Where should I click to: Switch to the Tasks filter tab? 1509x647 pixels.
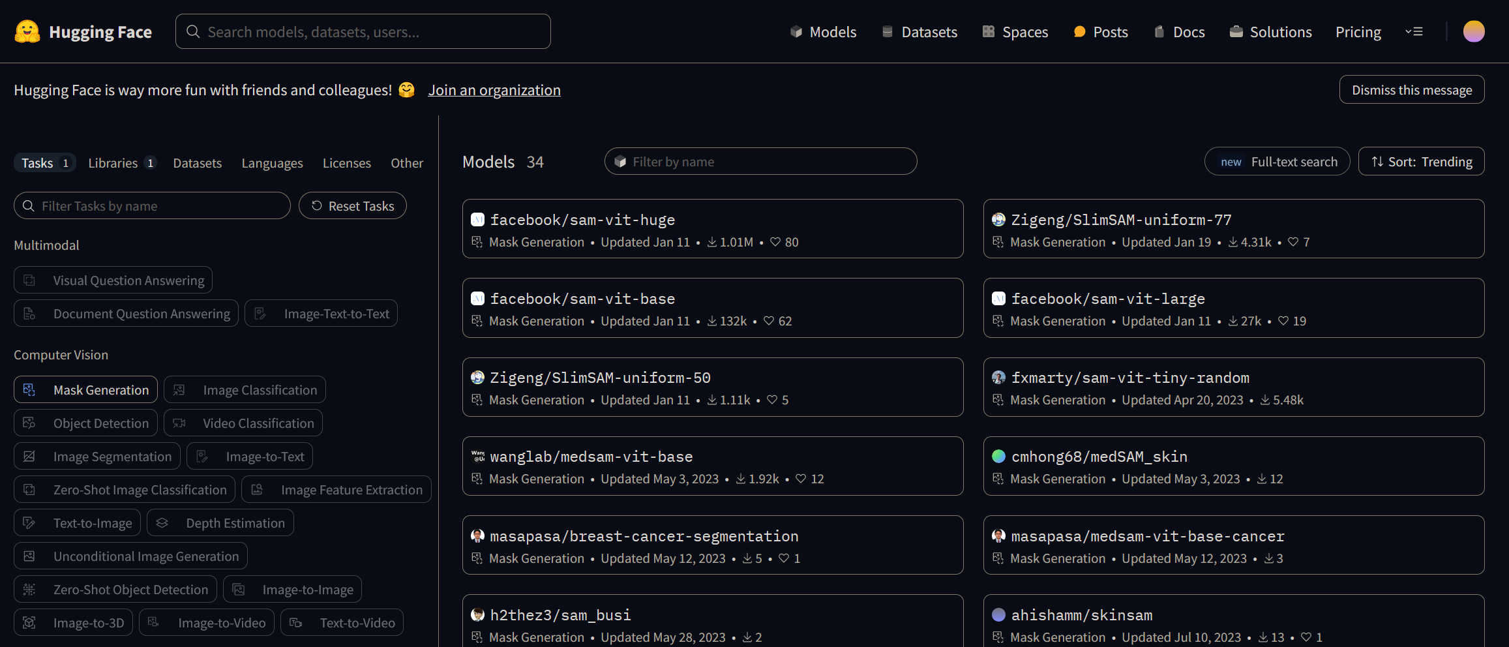45,163
